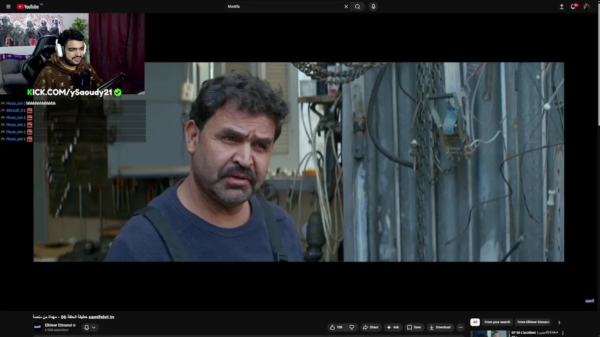The width and height of the screenshot is (600, 337).
Task: Like the video with 10K likes
Action: coord(336,327)
